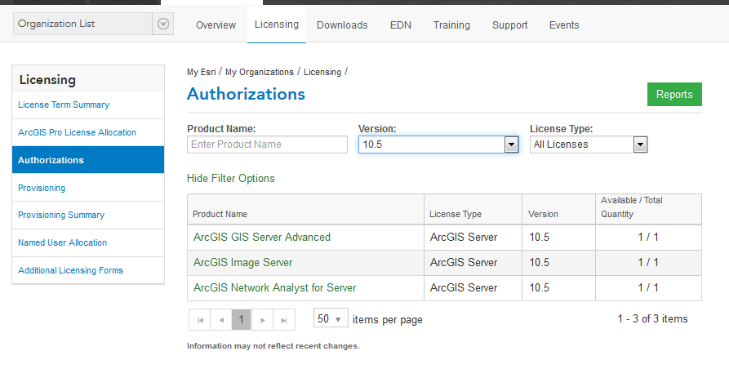Viewport: 729px width, 369px height.
Task: Navigate to My Organizations breadcrumb
Action: click(259, 72)
